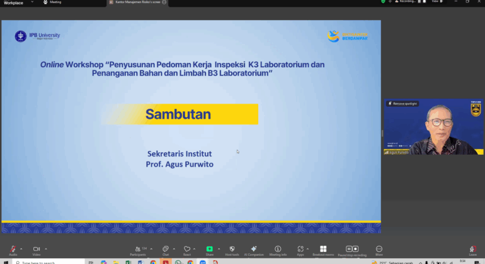
Task: Expand the caret beside Participants
Action: click(151, 249)
